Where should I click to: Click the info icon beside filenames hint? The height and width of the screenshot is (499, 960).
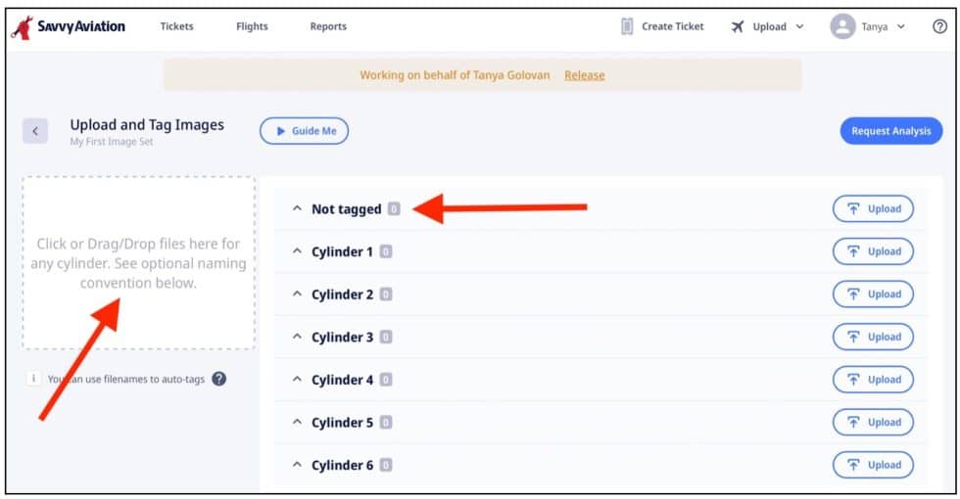[34, 379]
